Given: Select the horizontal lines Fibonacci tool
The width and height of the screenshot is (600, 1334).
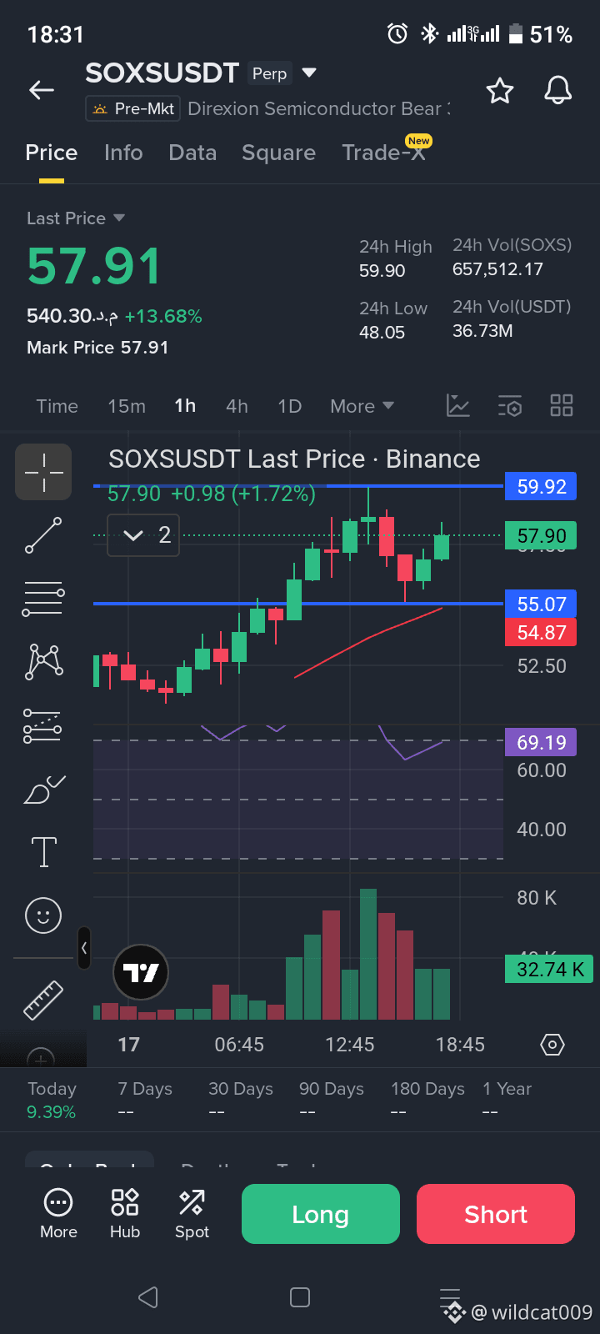Looking at the screenshot, I should pyautogui.click(x=43, y=599).
